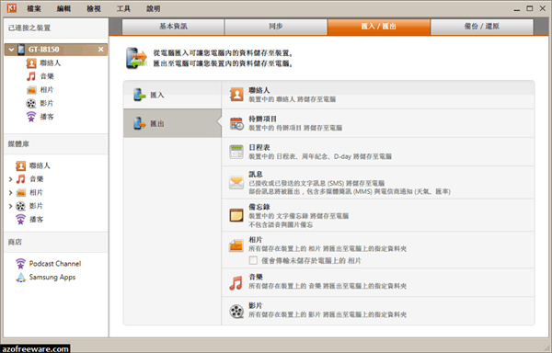This screenshot has height=353, width=552.
Task: Click the 匯入 phone arrow icon
Action: [140, 95]
